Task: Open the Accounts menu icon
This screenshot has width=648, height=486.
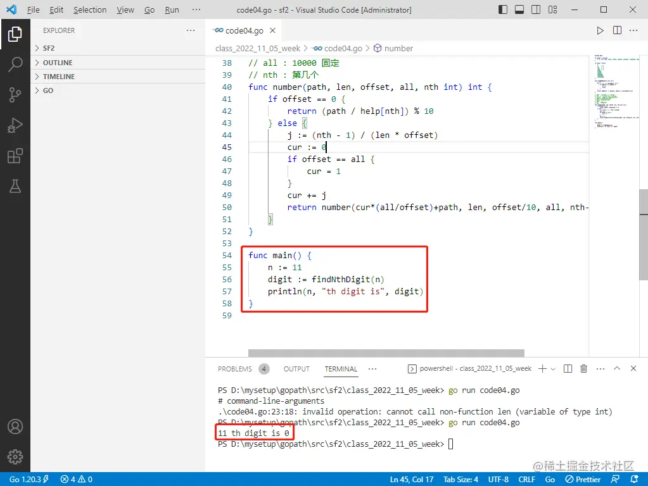Action: point(15,426)
